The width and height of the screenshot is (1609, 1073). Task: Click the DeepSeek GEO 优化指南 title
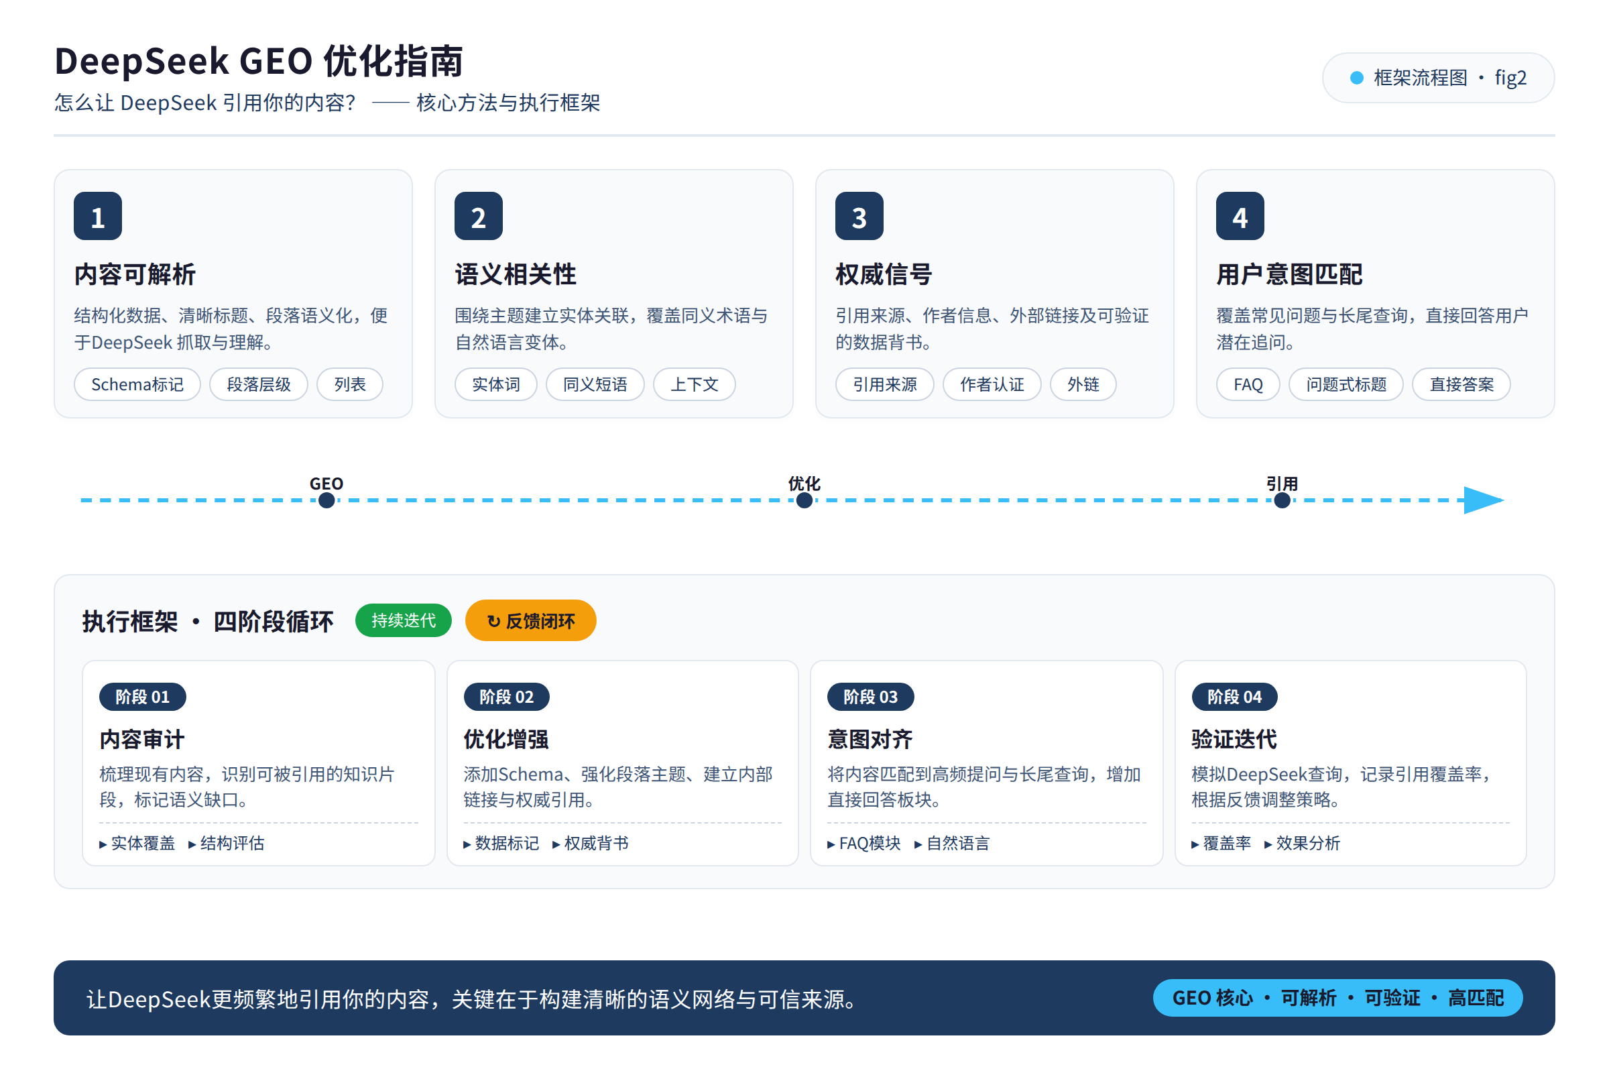[x=259, y=60]
